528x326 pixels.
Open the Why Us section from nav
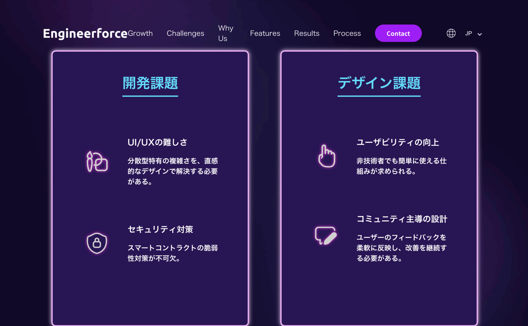point(226,33)
